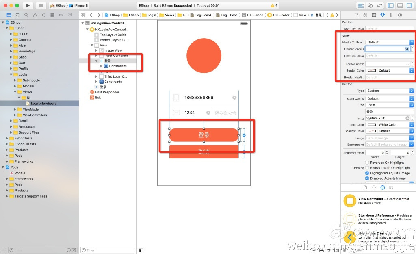This screenshot has width=416, height=254.
Task: Open the Find navigator magnifier icon
Action: (x=26, y=15)
